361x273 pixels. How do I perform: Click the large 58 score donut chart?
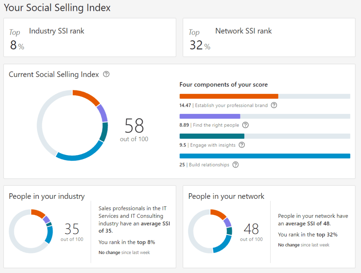[72, 125]
